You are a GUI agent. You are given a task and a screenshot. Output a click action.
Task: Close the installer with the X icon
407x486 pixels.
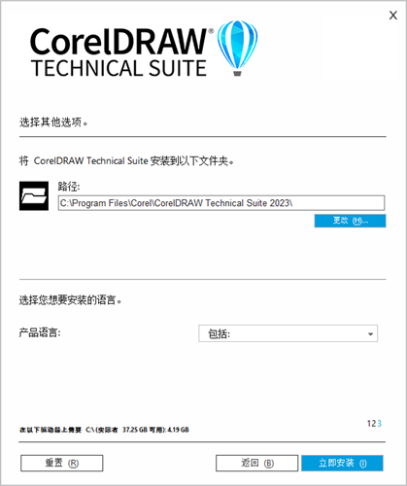click(x=393, y=16)
